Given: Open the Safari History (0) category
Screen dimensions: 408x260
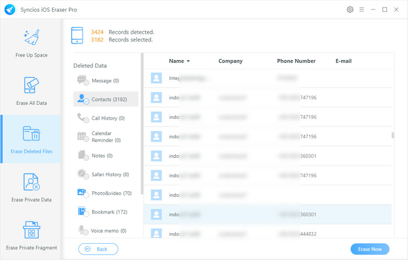Looking at the screenshot, I should pos(105,174).
